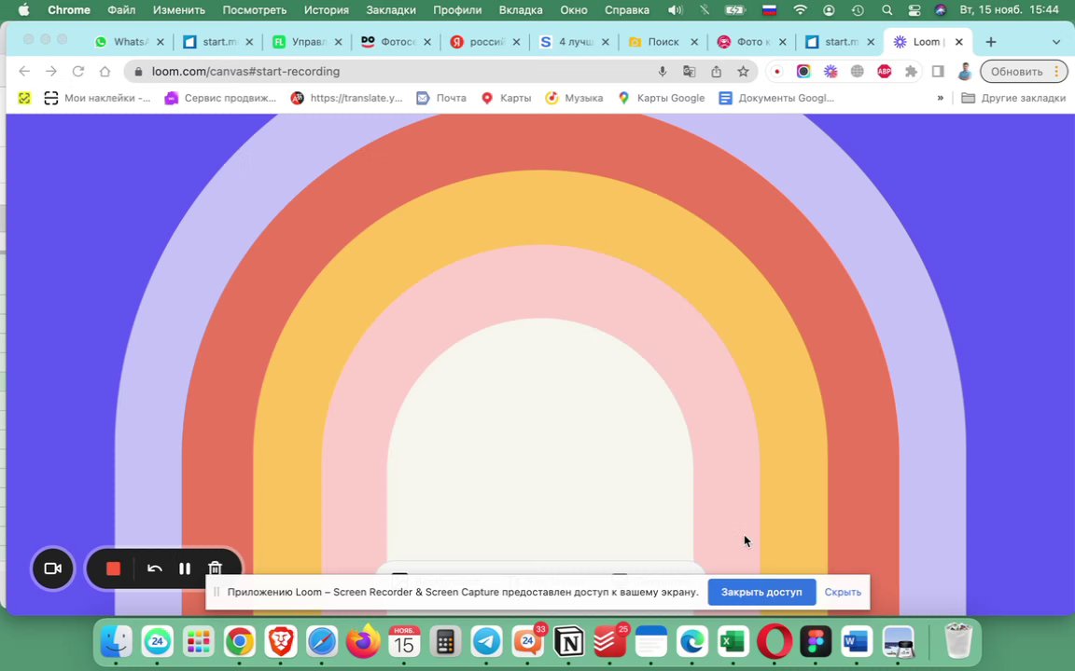1075x671 pixels.
Task: Open the Сервис продвиж bookmark
Action: 221,98
